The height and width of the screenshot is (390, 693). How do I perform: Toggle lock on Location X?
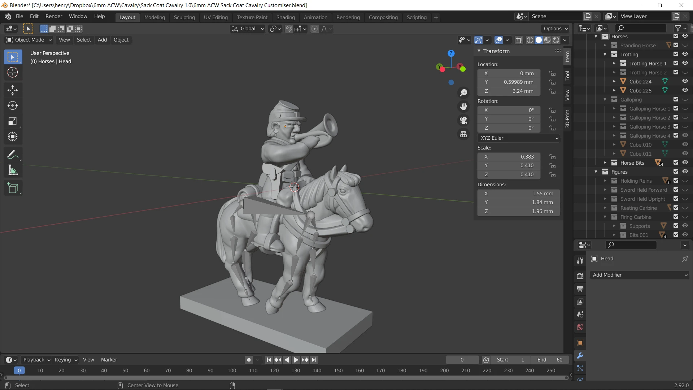coord(552,73)
